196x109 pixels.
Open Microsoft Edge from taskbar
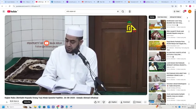click(x=40, y=107)
